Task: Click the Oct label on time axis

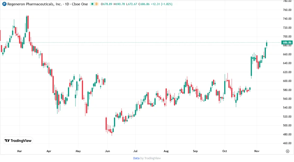Action: point(225,151)
